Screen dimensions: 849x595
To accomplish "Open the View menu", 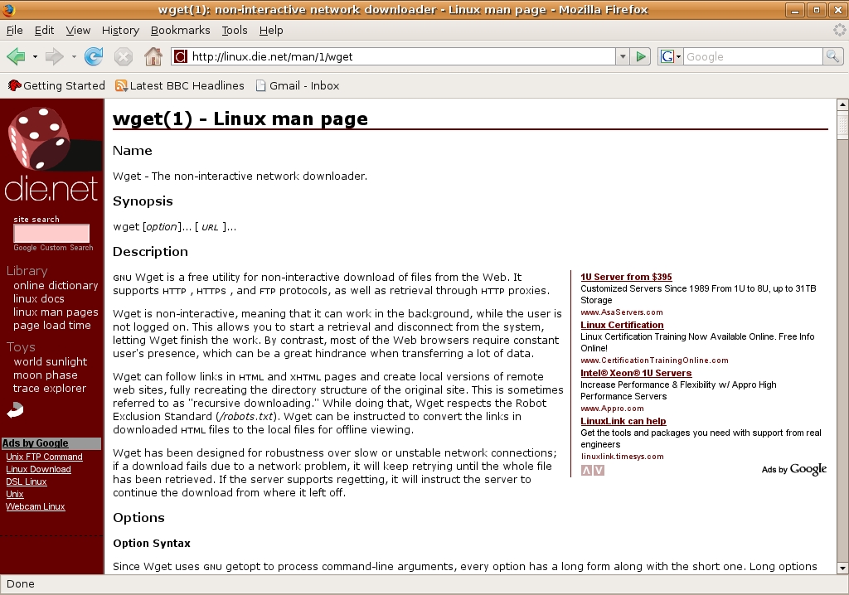I will click(x=78, y=31).
